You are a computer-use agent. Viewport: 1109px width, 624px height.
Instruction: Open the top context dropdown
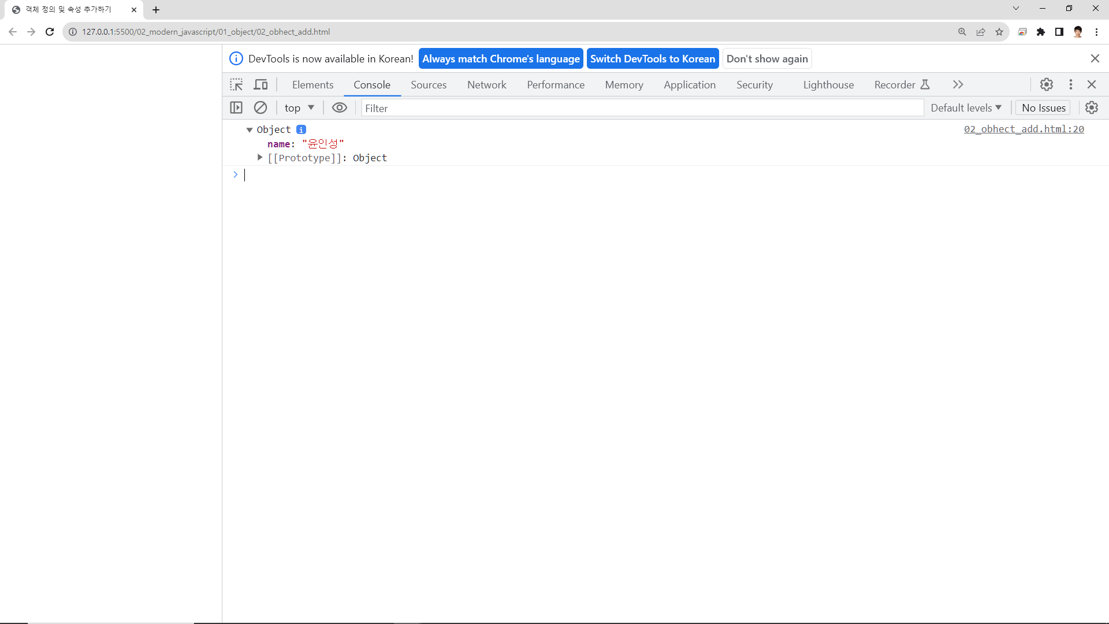(299, 108)
